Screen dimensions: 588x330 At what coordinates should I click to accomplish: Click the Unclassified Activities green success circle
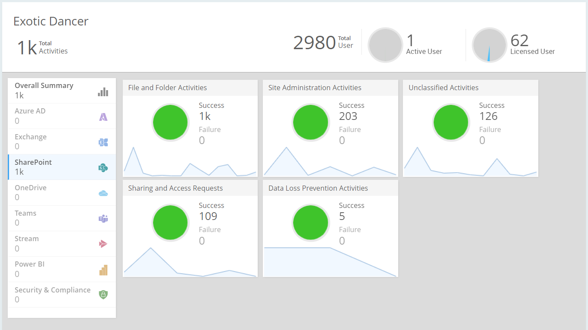451,123
